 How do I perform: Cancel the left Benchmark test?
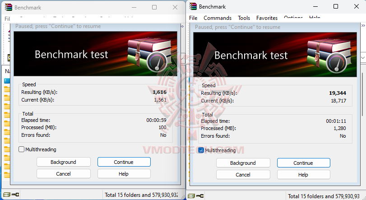tap(64, 174)
